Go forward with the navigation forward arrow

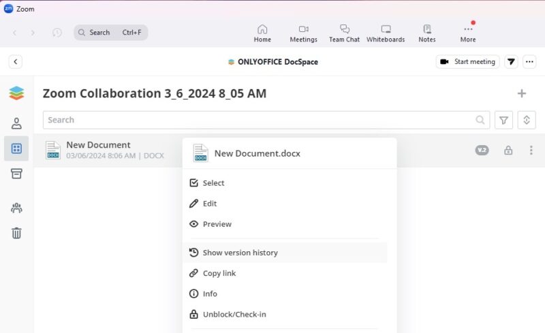point(33,33)
